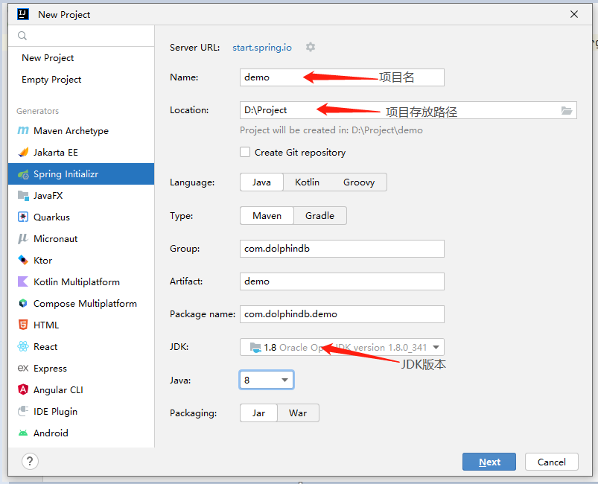Image resolution: width=598 pixels, height=484 pixels.
Task: Select Jakarta EE generator entry
Action: [x=81, y=153]
